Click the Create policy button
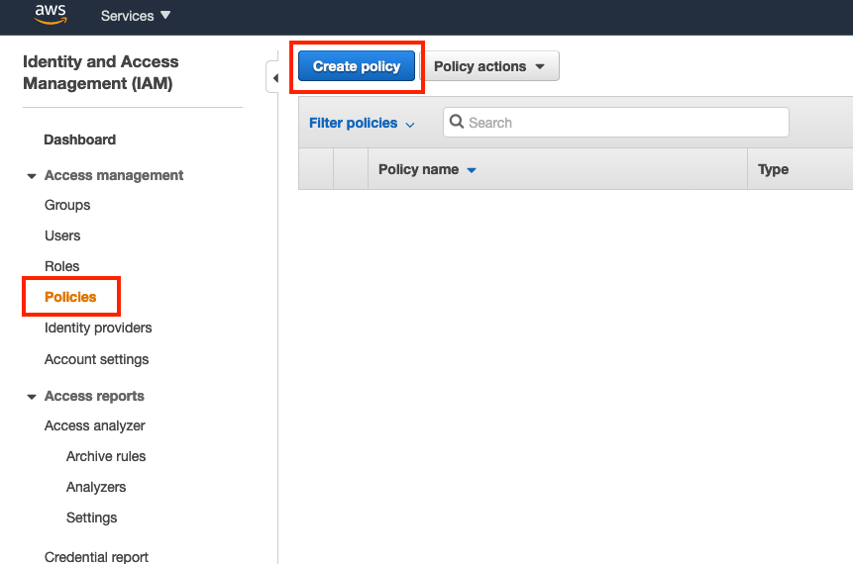Image resolution: width=853 pixels, height=564 pixels. (x=357, y=66)
